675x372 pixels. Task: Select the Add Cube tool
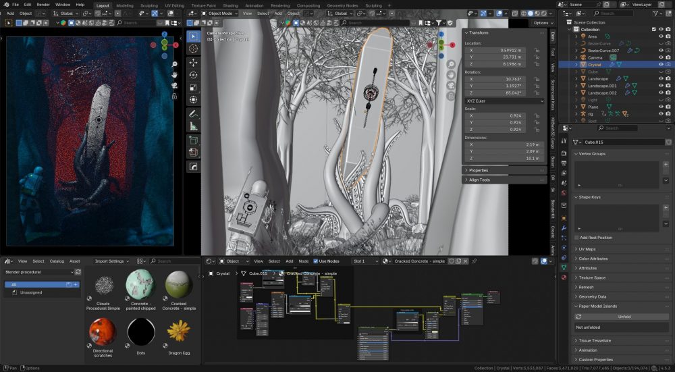click(x=194, y=140)
